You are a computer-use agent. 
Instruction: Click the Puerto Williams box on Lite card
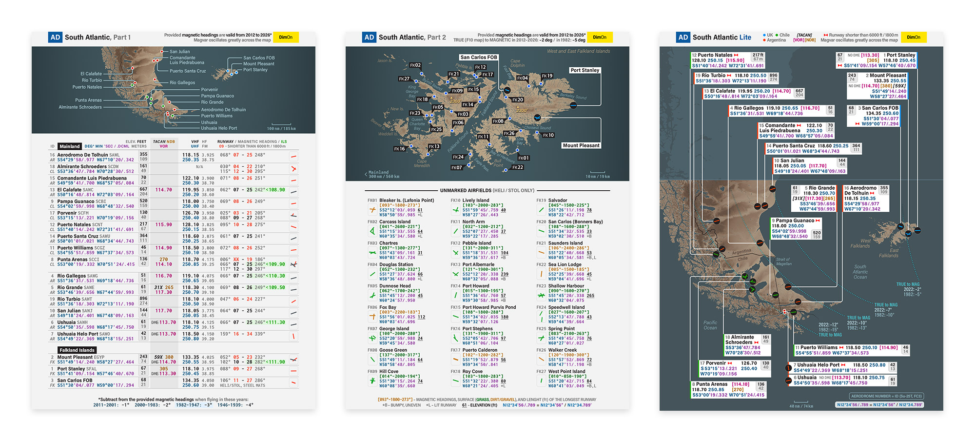click(852, 350)
